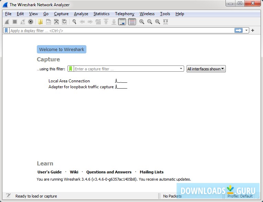Viewport: 263px width, 202px height.
Task: Reload this capture file icon
Action: point(64,22)
